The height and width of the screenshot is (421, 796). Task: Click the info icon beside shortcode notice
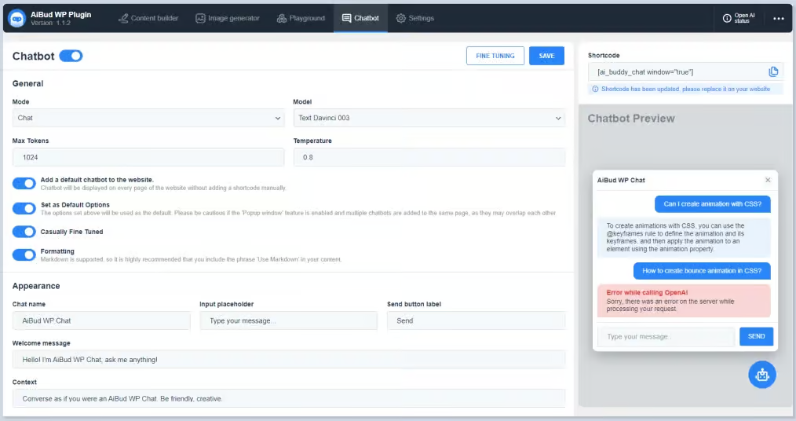(595, 89)
